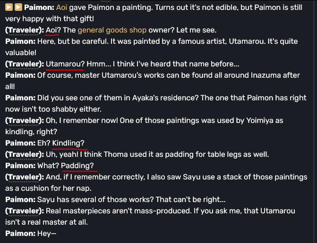Open the general goods shop link
This screenshot has height=243, width=317.
pos(112,30)
